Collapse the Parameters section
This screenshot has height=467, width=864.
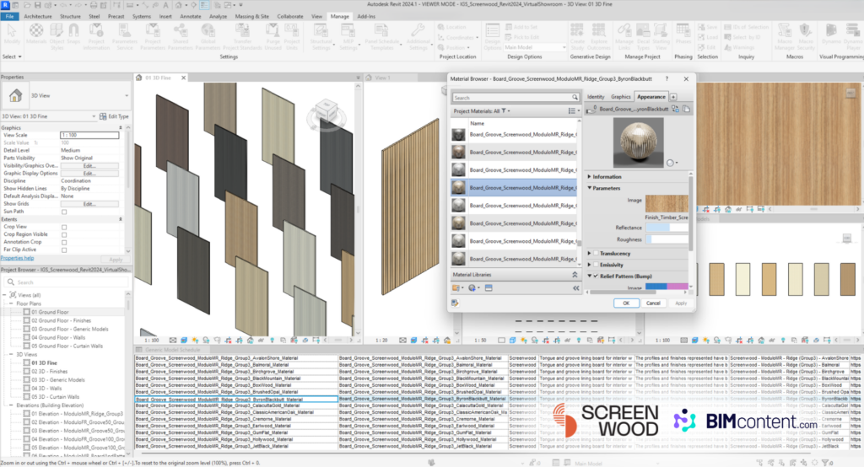(589, 188)
